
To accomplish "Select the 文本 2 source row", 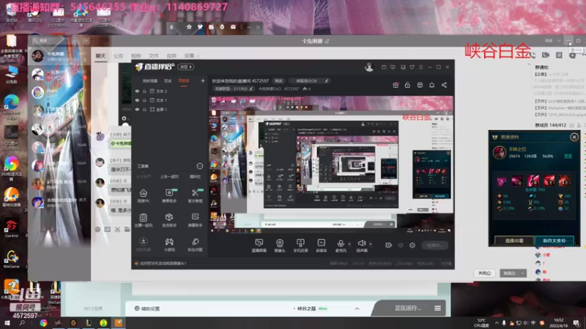I will (170, 91).
